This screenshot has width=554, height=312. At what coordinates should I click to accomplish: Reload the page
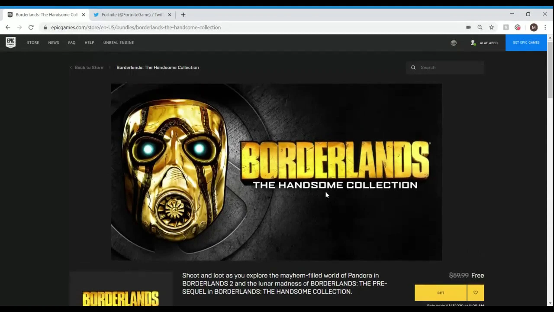[x=31, y=27]
